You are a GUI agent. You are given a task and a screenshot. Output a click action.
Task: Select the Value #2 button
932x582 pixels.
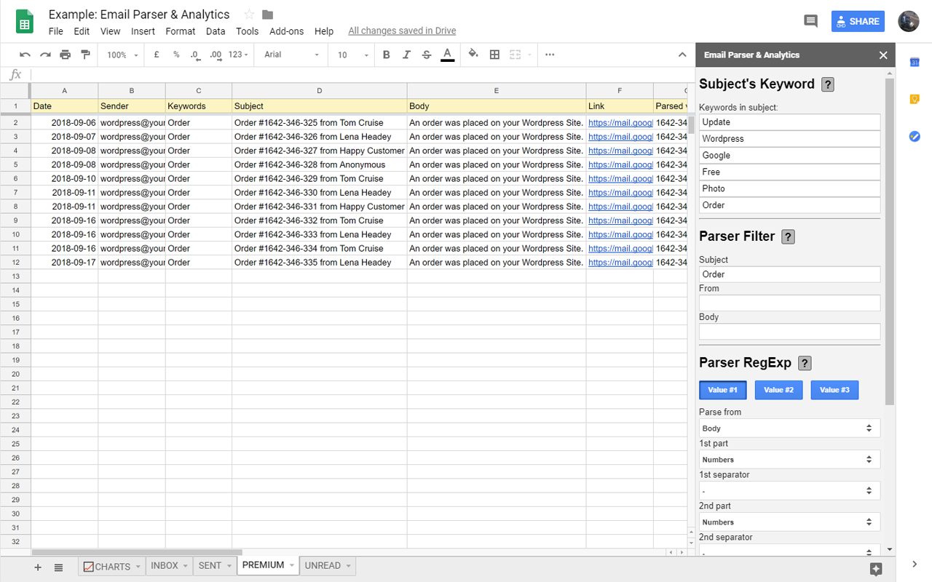(x=778, y=390)
